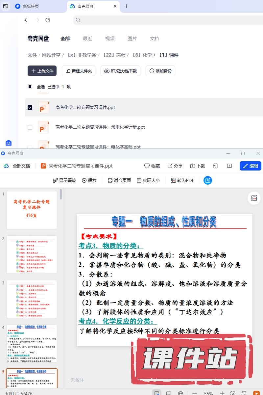The image size is (263, 395).
Task: Convert to PDF via 转为PDF
Action: [182, 180]
